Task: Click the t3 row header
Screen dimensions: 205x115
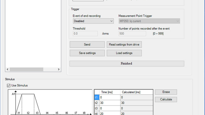Action: point(97,108)
